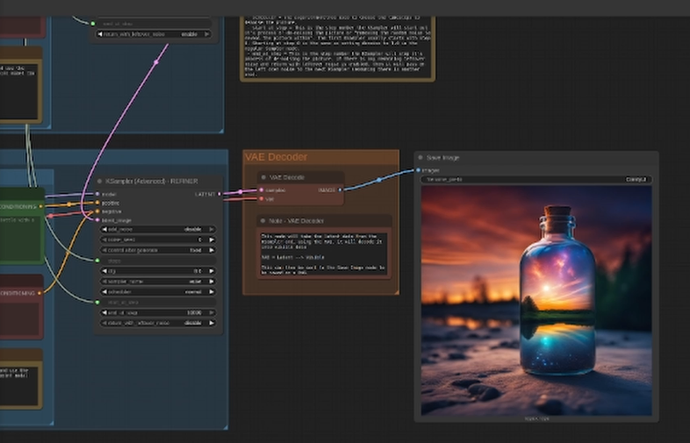Collapse the Save Image node via its dot
The width and height of the screenshot is (690, 443).
click(x=421, y=158)
